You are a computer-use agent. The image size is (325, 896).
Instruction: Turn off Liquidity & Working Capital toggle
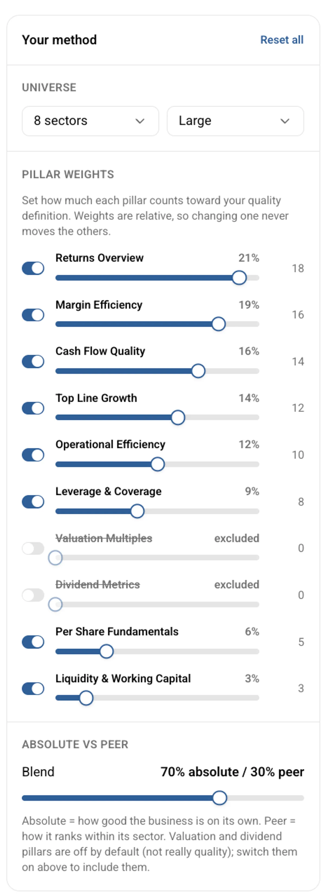point(33,688)
